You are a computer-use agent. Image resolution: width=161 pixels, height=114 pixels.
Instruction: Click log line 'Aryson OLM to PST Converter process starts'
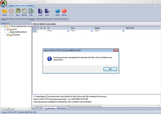[x=61, y=99]
